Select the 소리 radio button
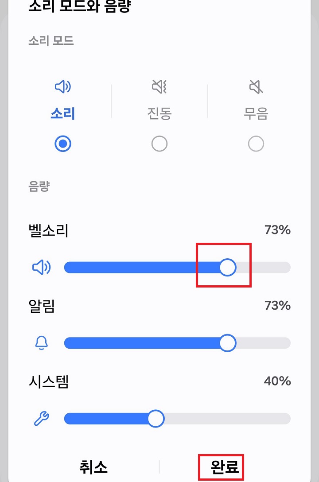319x482 pixels. click(x=62, y=144)
